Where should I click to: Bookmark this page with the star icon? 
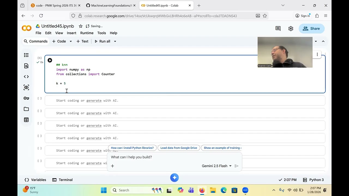coord(265,16)
